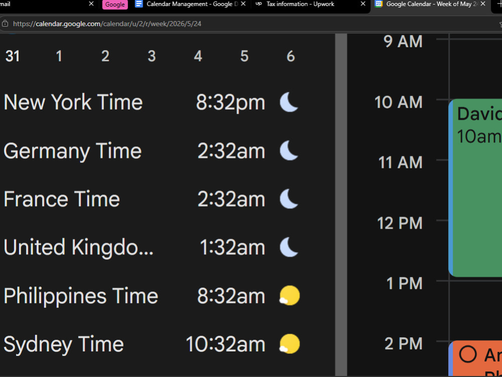The height and width of the screenshot is (377, 502).
Task: Click the 1 PM time label
Action: point(404,284)
